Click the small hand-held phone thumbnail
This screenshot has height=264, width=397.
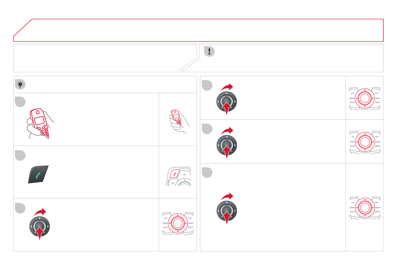pyautogui.click(x=177, y=121)
